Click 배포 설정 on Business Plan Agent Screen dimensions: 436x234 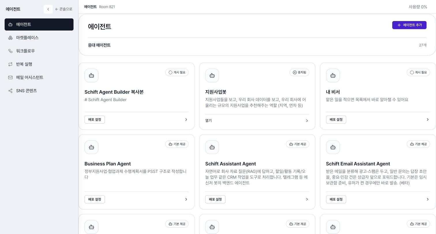point(95,199)
